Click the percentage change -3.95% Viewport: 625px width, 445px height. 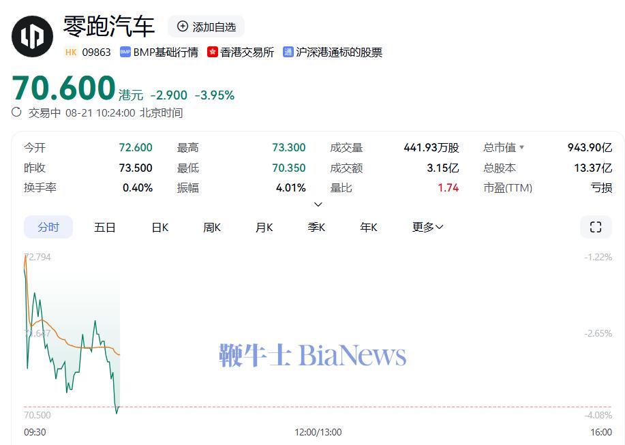point(215,95)
